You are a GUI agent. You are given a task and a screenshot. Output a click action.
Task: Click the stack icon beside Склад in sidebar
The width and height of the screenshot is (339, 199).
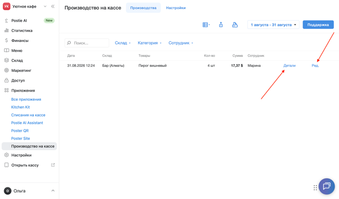tap(7, 60)
